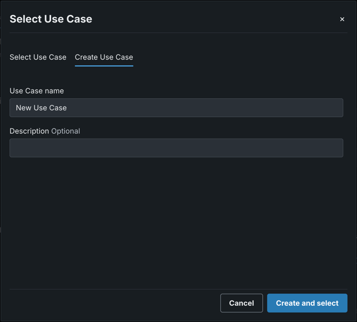The width and height of the screenshot is (357, 322).
Task: Close the Select Use Case dialog
Action: (x=342, y=19)
